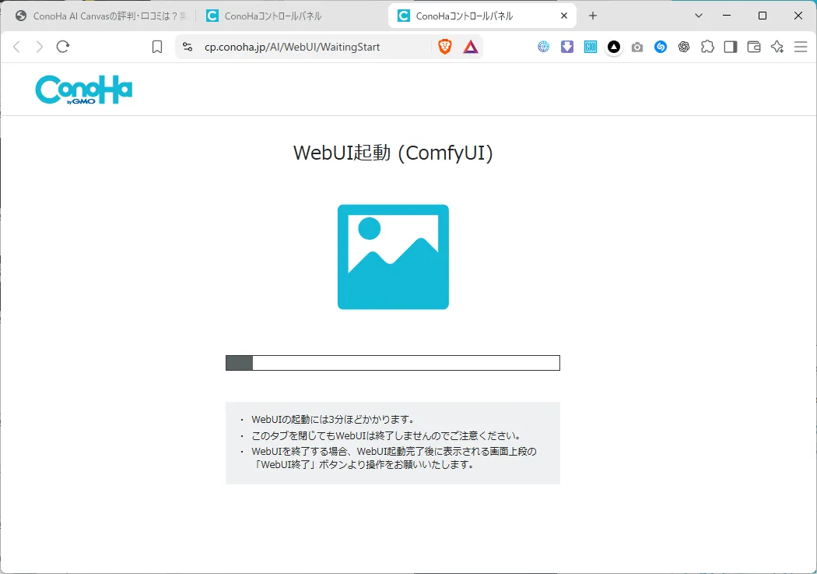Image resolution: width=817 pixels, height=574 pixels.
Task: Click the WebUI startup progress bar
Action: click(393, 363)
